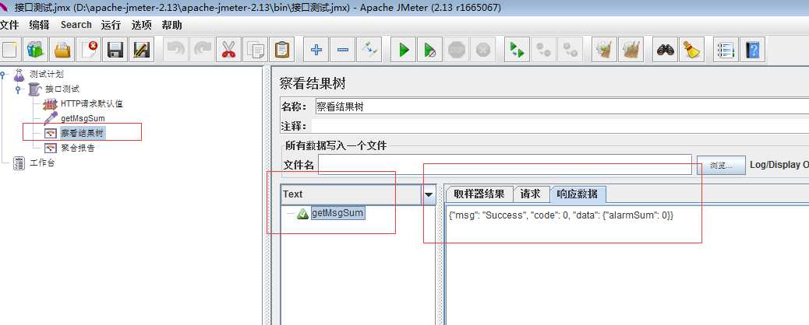809x325 pixels.
Task: Click the 名称 input field
Action: 561,107
